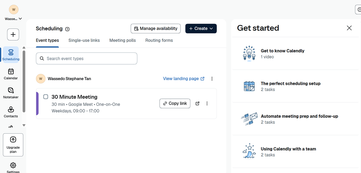This screenshot has width=361, height=173.
Task: Click sidebar scrollbar up arrow
Action: pyautogui.click(x=24, y=47)
